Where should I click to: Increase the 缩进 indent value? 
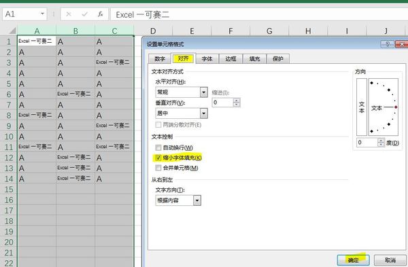pos(237,100)
